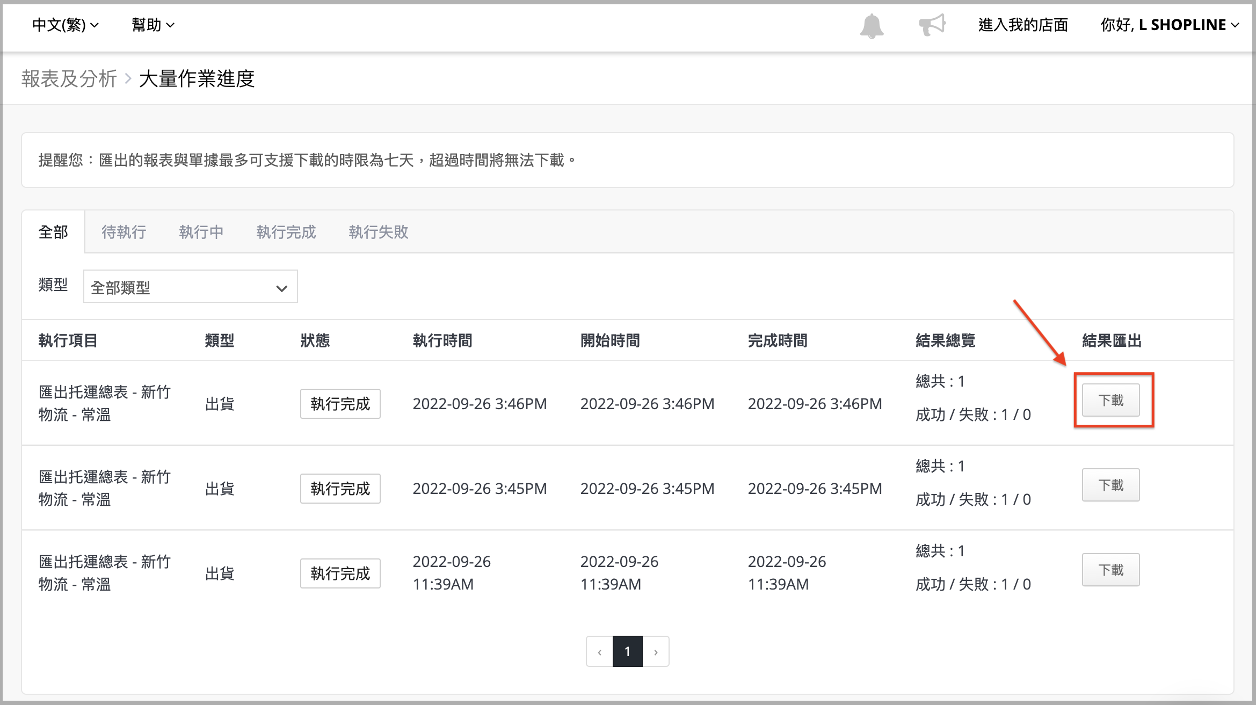Open the 全部類型 type filter dropdown
This screenshot has width=1256, height=705.
[190, 287]
